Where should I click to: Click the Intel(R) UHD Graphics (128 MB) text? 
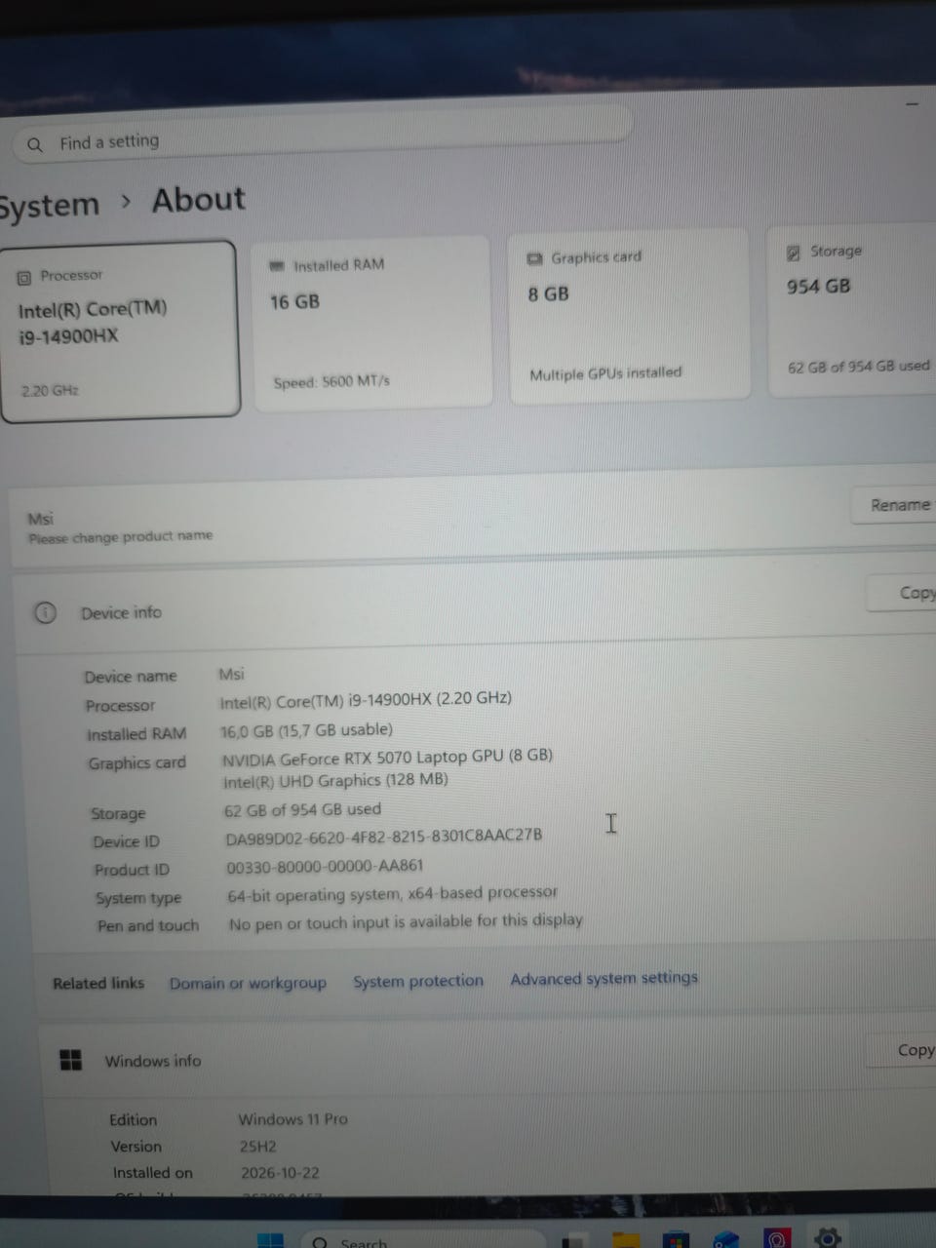[335, 781]
